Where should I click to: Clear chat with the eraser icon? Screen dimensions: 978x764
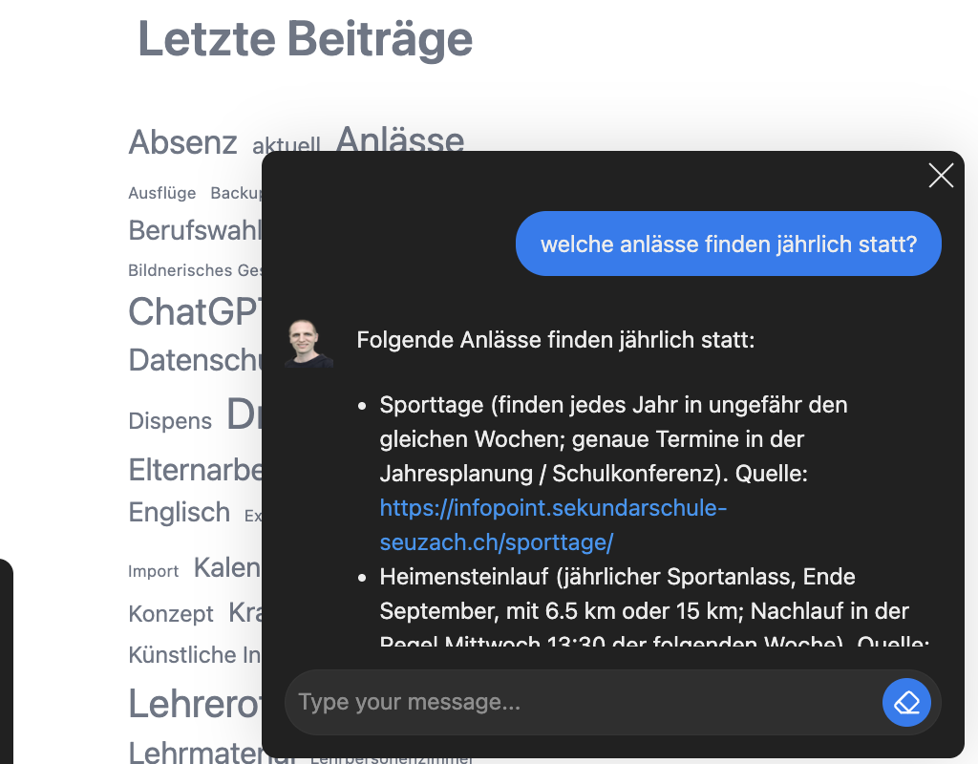tap(906, 703)
